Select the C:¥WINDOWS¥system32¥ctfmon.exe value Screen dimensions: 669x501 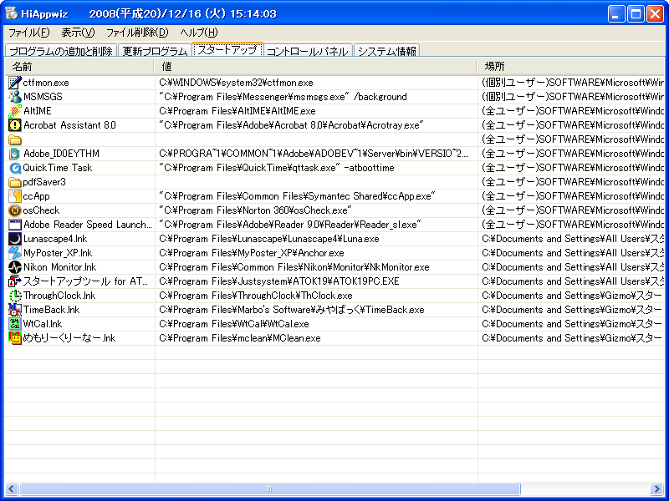236,83
